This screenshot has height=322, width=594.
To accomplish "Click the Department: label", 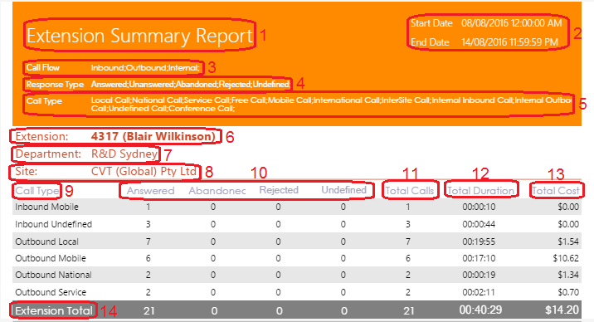I will [x=48, y=154].
